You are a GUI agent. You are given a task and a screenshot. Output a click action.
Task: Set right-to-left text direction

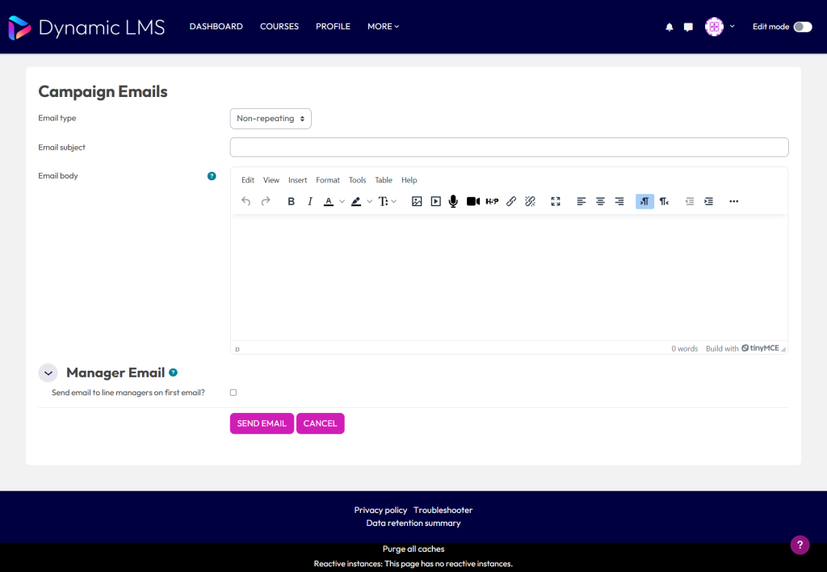pyautogui.click(x=664, y=201)
